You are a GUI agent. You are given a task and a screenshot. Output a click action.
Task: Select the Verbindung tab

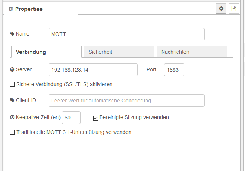coord(46,52)
